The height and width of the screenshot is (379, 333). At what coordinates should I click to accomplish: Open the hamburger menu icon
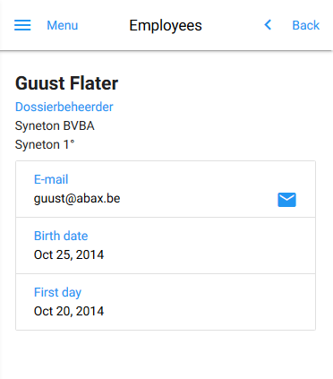(22, 25)
